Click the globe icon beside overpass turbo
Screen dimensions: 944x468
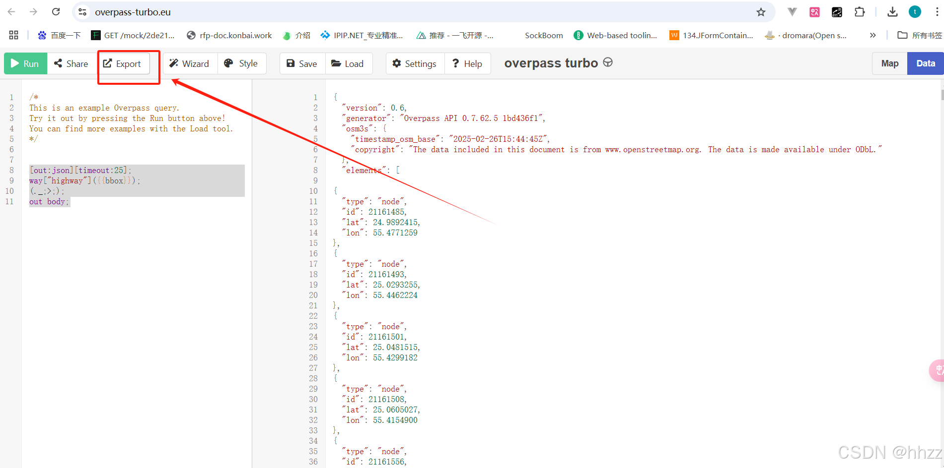coord(608,62)
